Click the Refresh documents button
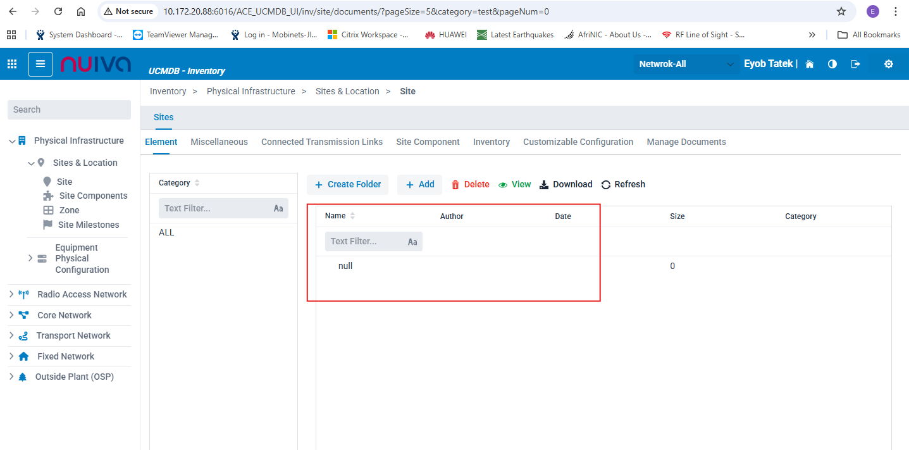Screen dimensions: 909x450 point(623,184)
